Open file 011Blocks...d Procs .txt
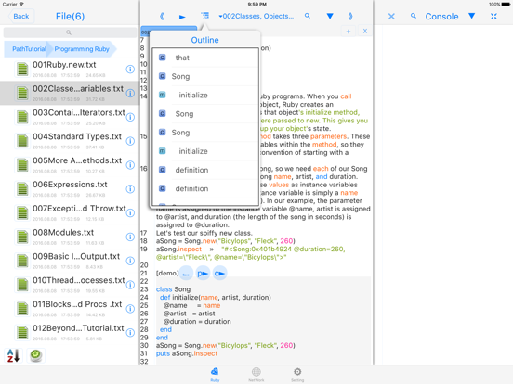The image size is (513, 384). [x=70, y=308]
